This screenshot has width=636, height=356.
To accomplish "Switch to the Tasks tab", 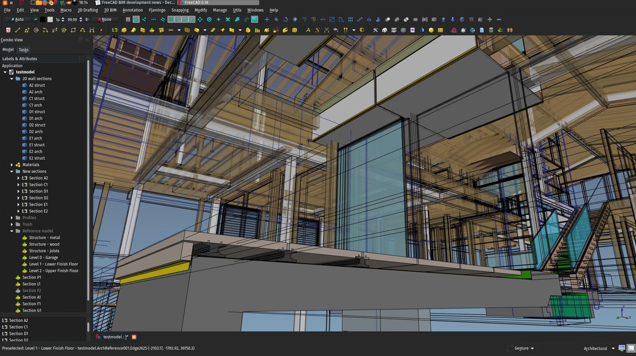I will point(23,50).
